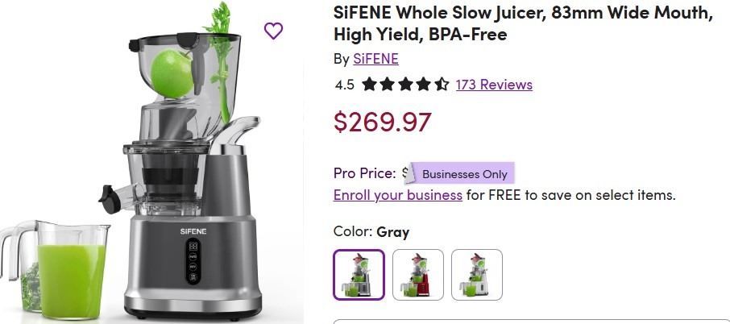Open the SiFENE brand link

click(375, 59)
